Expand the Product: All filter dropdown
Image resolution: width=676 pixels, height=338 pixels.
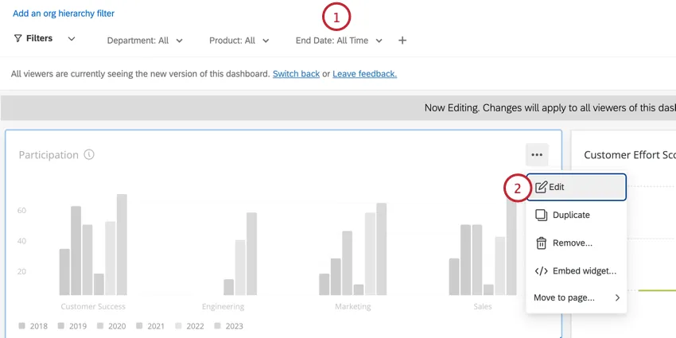point(239,41)
